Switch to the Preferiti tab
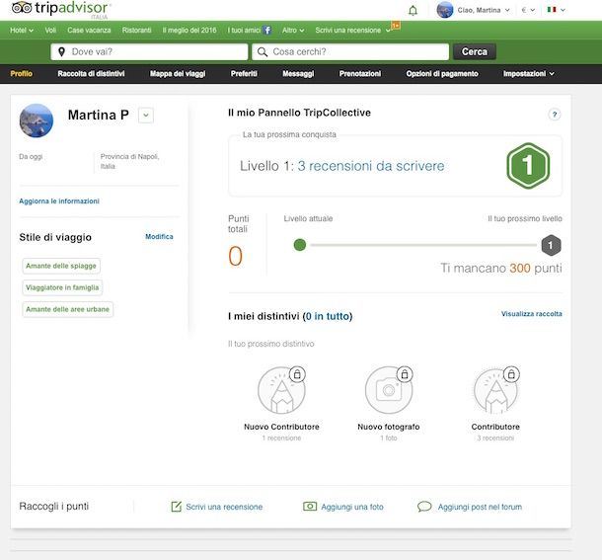 (244, 73)
